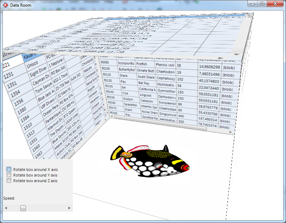Select customer number '1551' on left wall

click(33, 141)
